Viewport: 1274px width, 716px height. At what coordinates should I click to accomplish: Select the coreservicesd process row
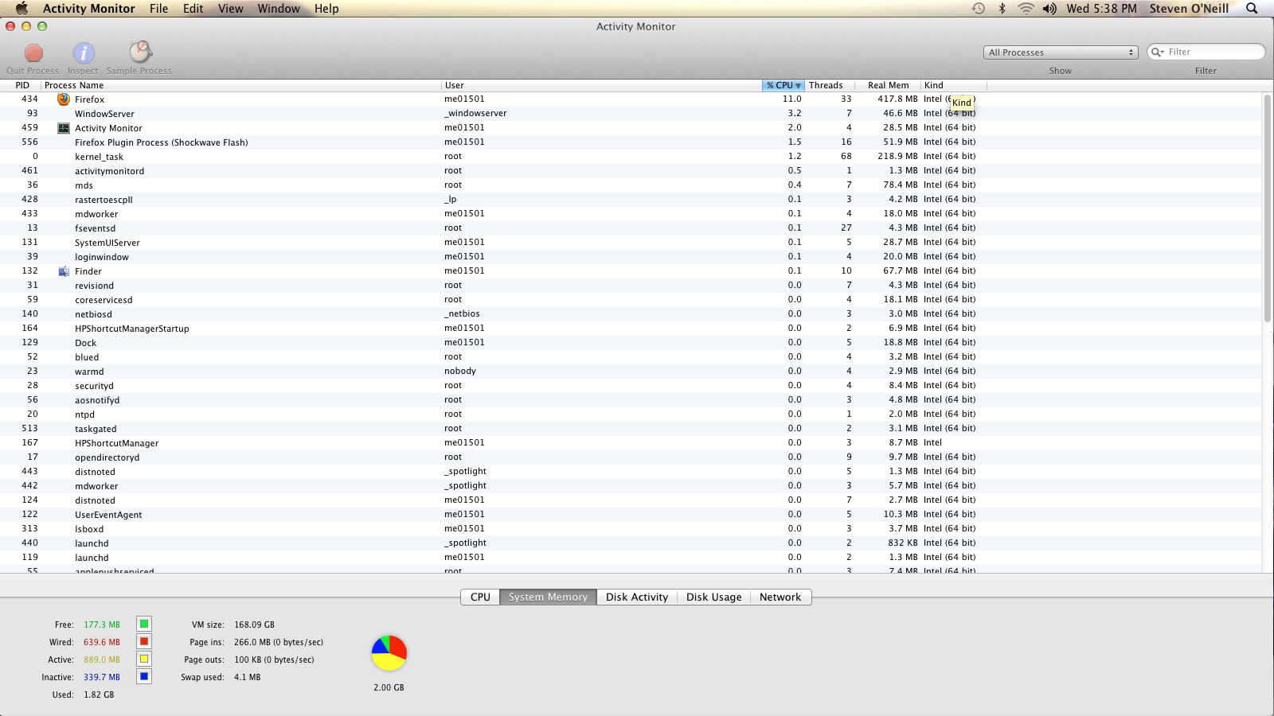pyautogui.click(x=631, y=300)
